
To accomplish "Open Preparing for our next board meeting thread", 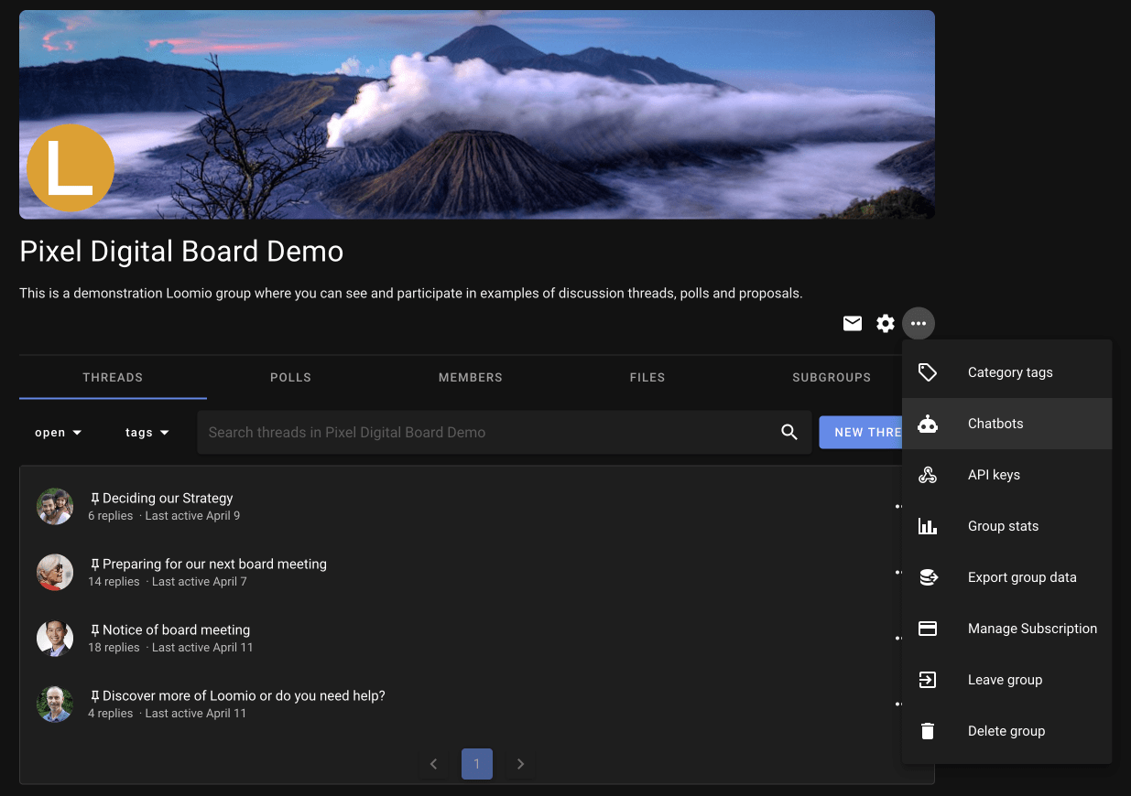I will pos(214,565).
